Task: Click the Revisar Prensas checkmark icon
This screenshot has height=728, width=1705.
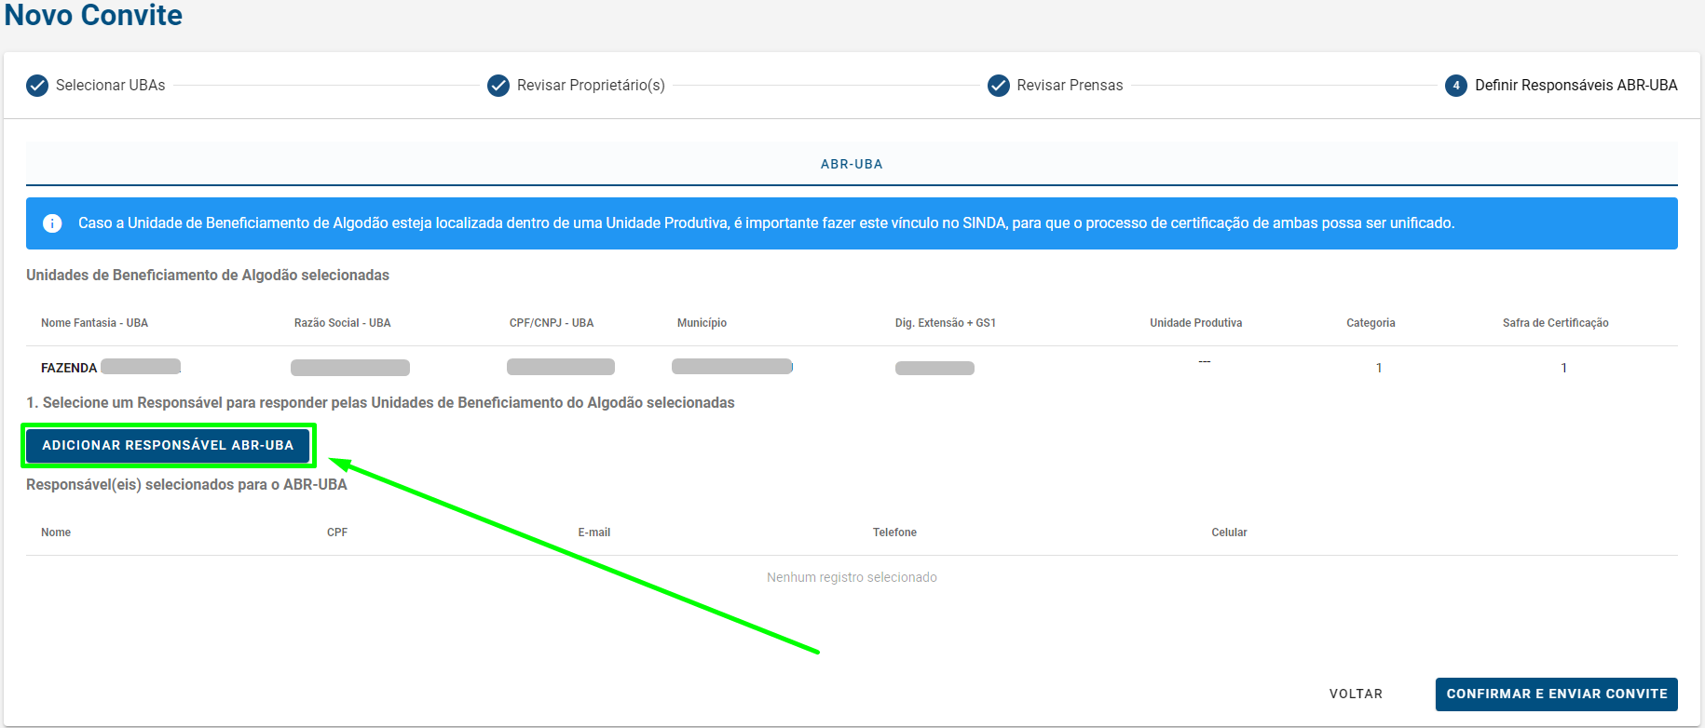Action: 998,86
